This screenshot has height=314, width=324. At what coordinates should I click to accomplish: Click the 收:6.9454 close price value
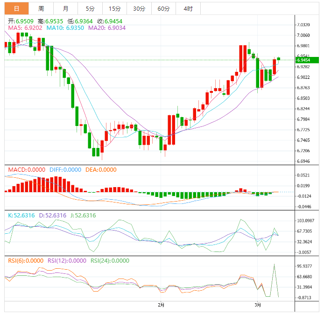tap(110, 21)
